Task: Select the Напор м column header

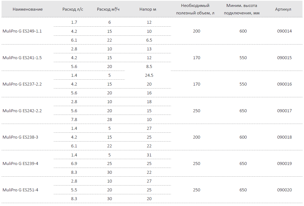Action: 148,9
